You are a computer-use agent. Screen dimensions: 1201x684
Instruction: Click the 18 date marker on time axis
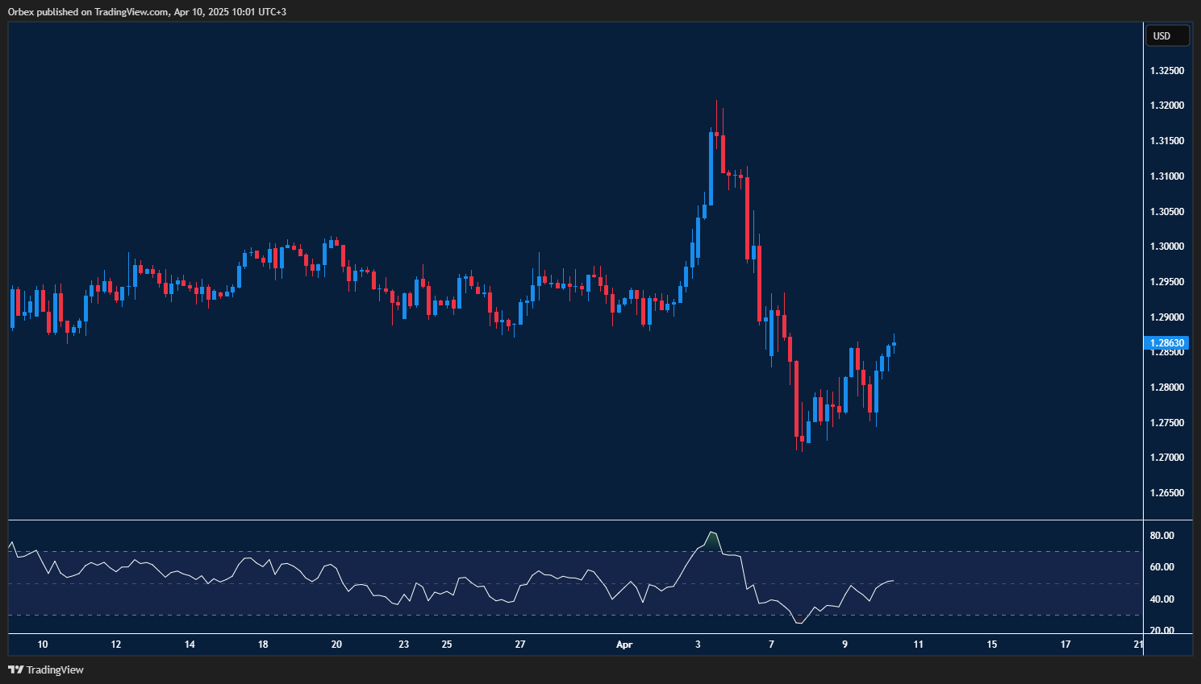point(263,645)
